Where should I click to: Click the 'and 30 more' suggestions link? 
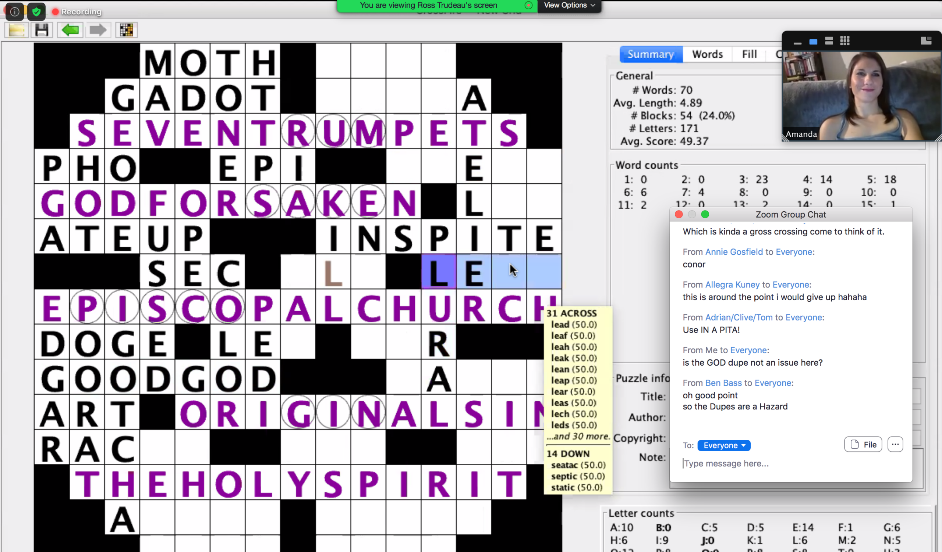coord(578,436)
